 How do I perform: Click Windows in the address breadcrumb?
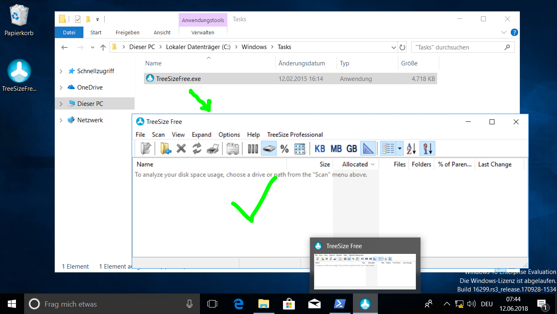point(254,47)
